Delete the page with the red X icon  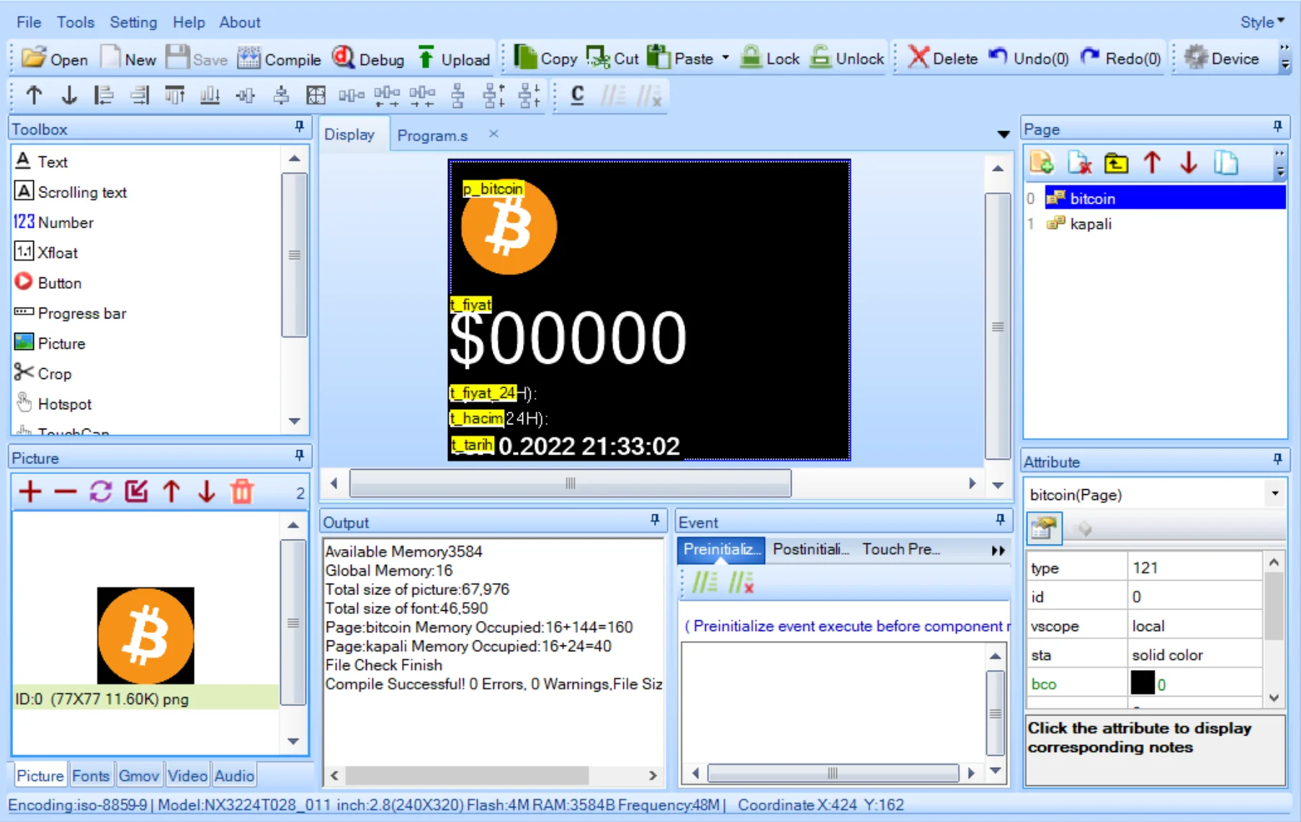[1079, 164]
